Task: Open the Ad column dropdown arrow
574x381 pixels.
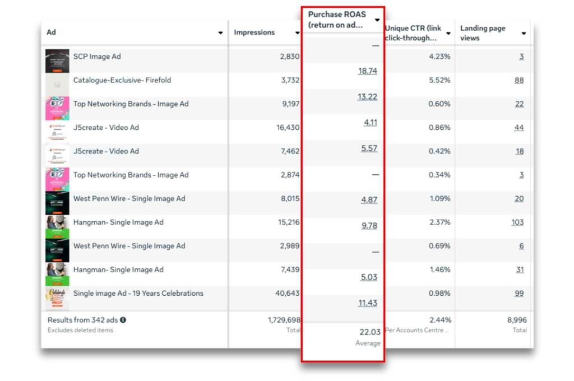Action: coord(220,33)
